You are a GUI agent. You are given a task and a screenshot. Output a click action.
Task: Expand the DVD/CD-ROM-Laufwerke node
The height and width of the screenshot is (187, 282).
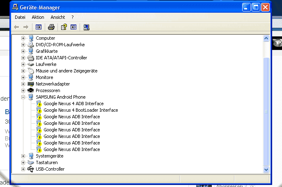(x=23, y=45)
